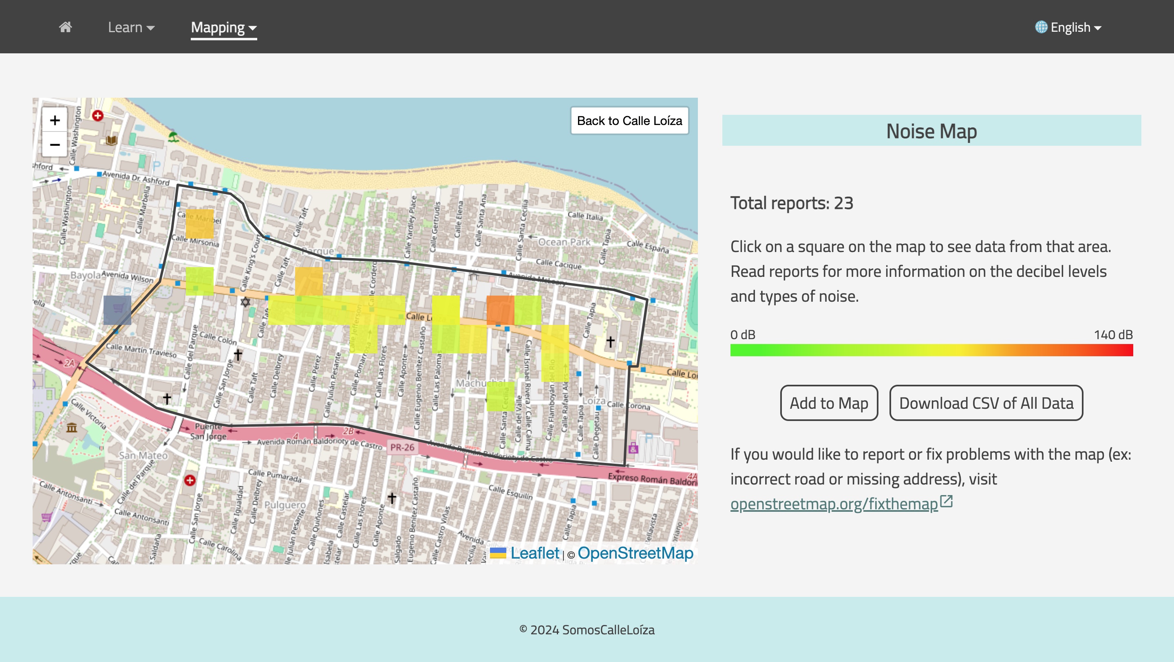Image resolution: width=1174 pixels, height=662 pixels.
Task: Click the Machuchal neighborhood label
Action: pos(481,383)
